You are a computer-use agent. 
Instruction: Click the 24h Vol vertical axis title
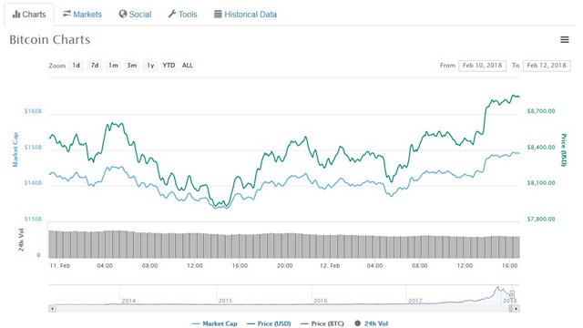21,240
